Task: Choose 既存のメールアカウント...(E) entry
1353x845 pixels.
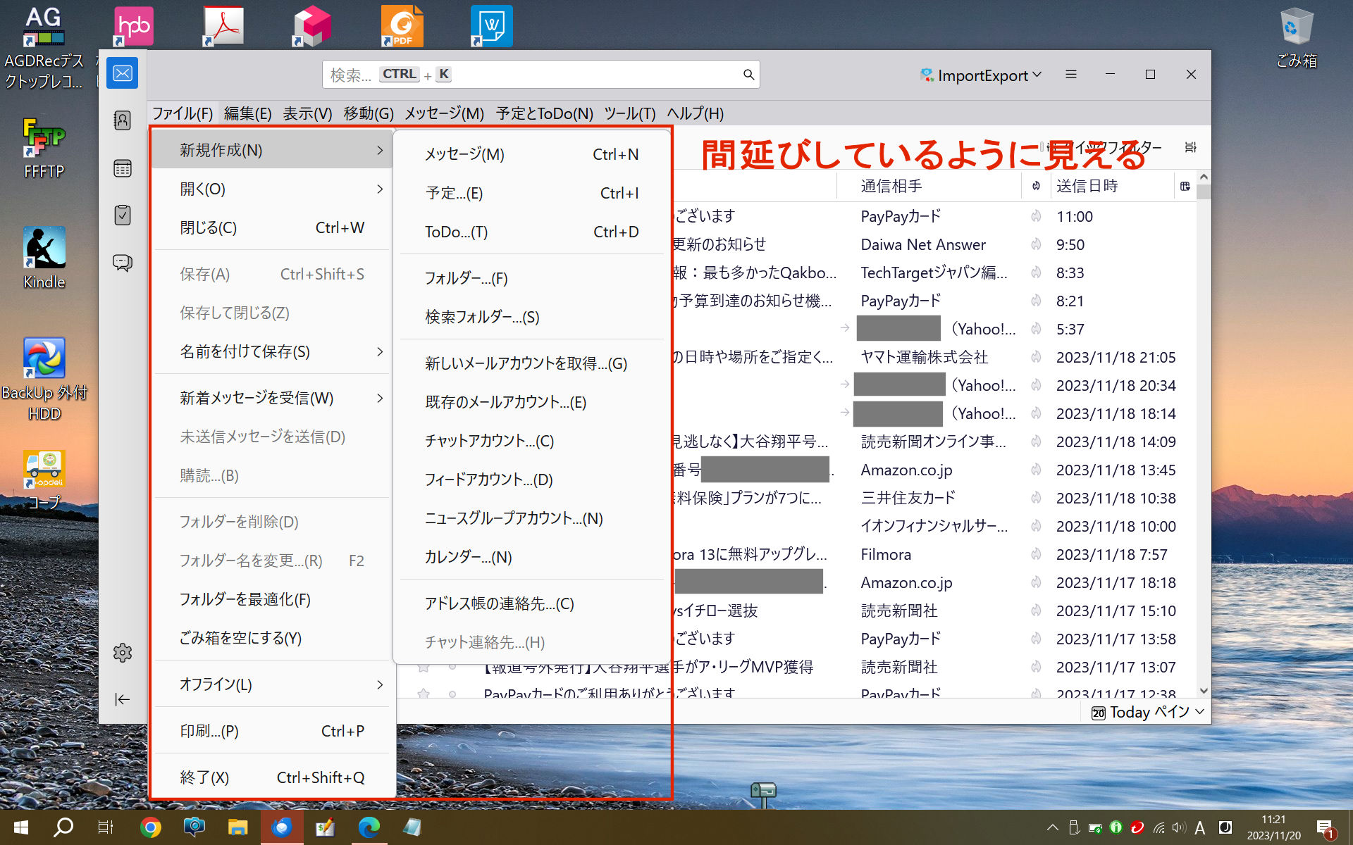Action: tap(505, 402)
